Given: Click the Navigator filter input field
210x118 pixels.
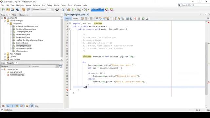Looking at the screenshot, I should (x=44, y=66).
